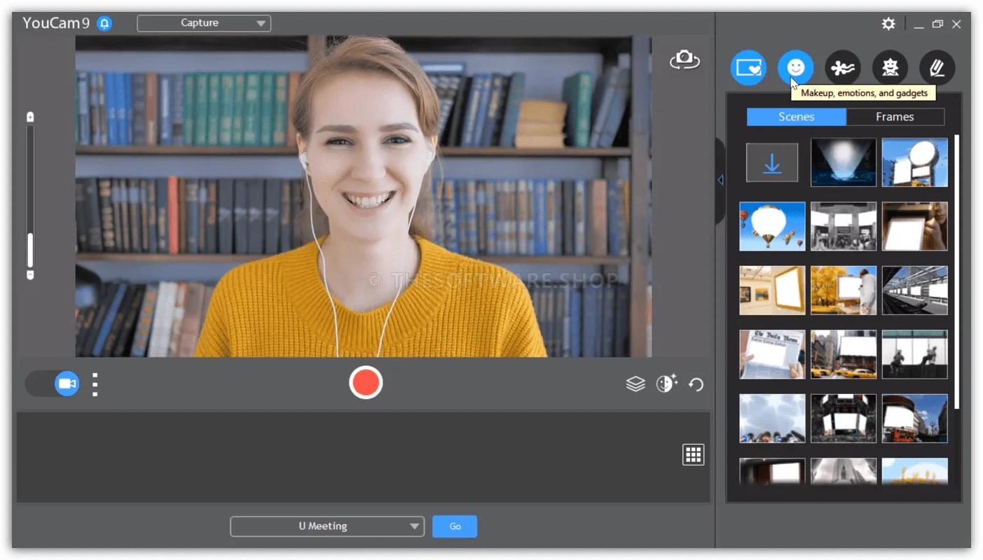Click the scenes panel scrollbar
This screenshot has height=560, width=983.
[x=956, y=273]
